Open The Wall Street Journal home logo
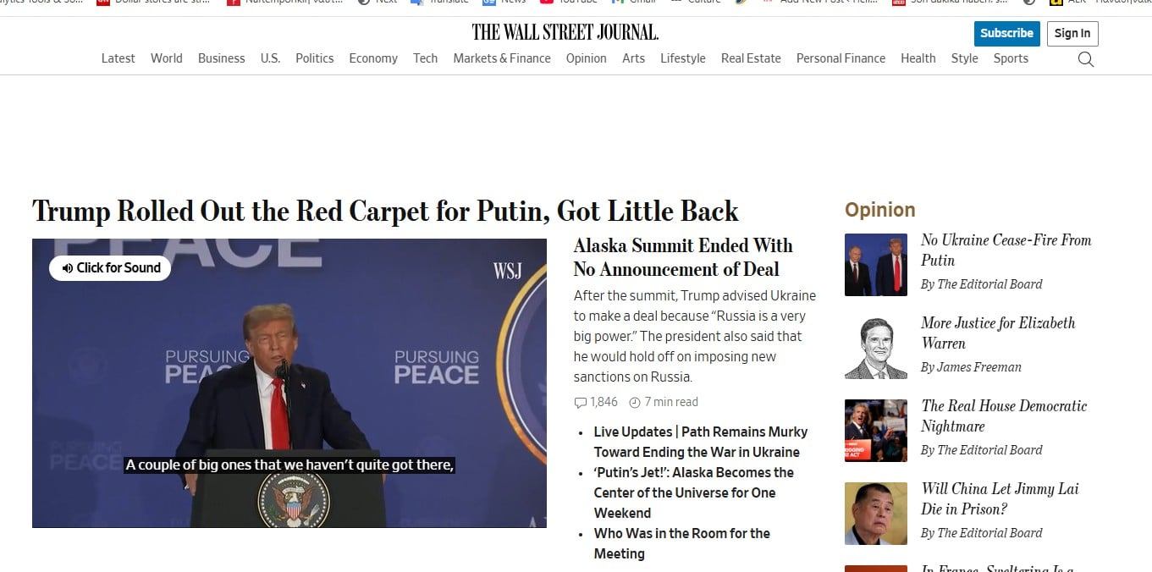 565,32
